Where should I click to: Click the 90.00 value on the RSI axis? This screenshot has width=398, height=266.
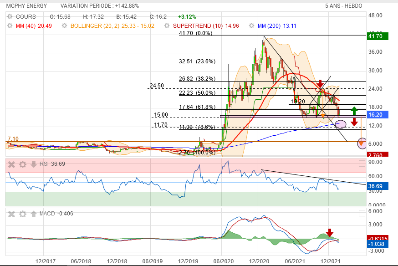[375, 162]
